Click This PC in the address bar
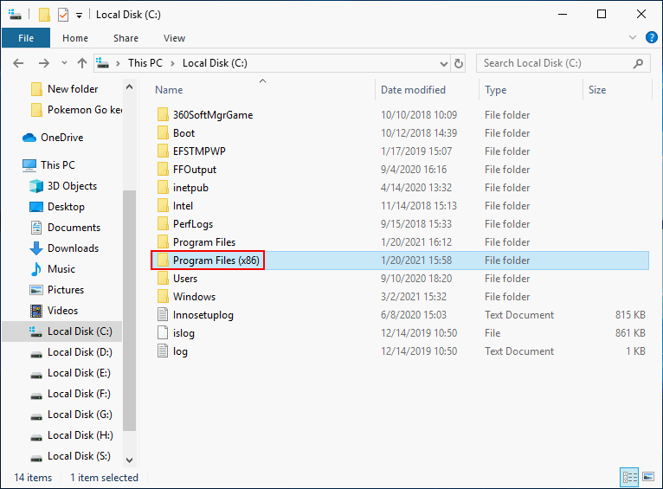Image resolution: width=663 pixels, height=489 pixels. tap(145, 63)
